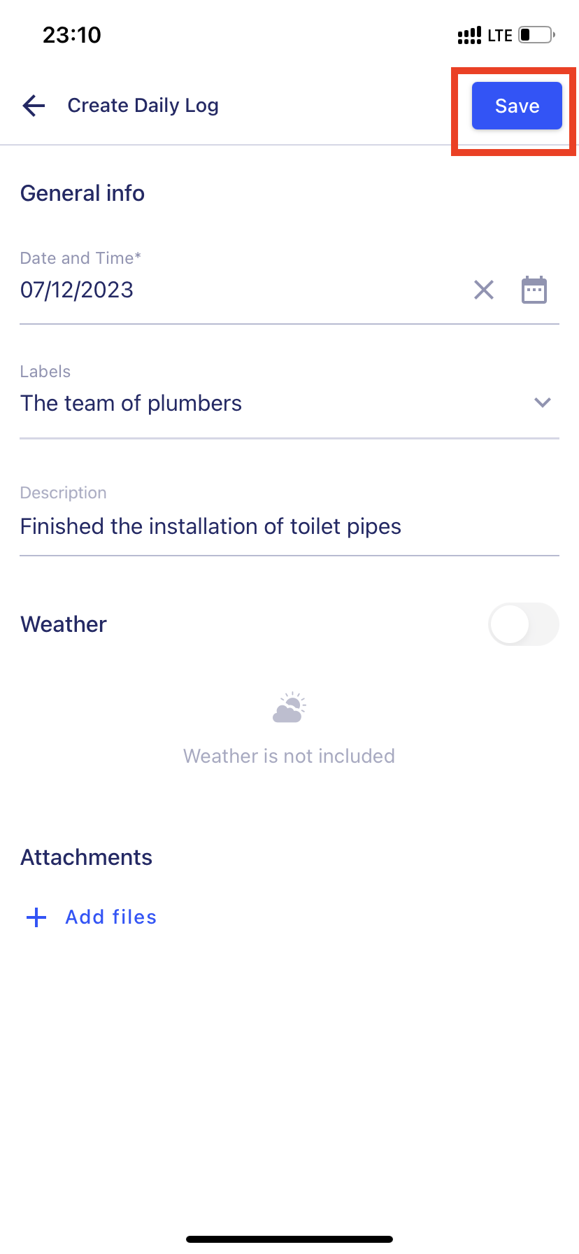579x1254 pixels.
Task: Tap the back arrow to exit Create Daily Log
Action: coord(33,106)
